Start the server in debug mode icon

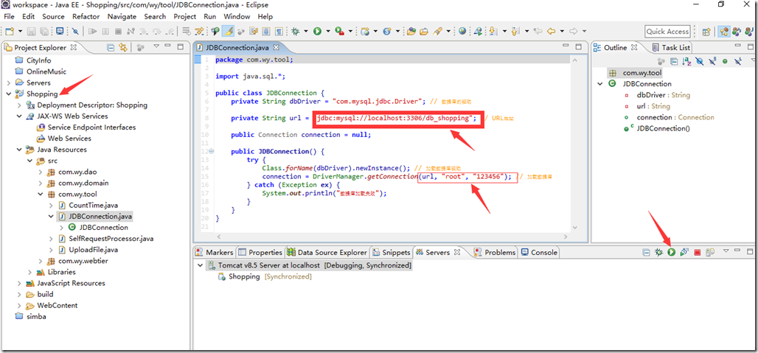tap(658, 252)
